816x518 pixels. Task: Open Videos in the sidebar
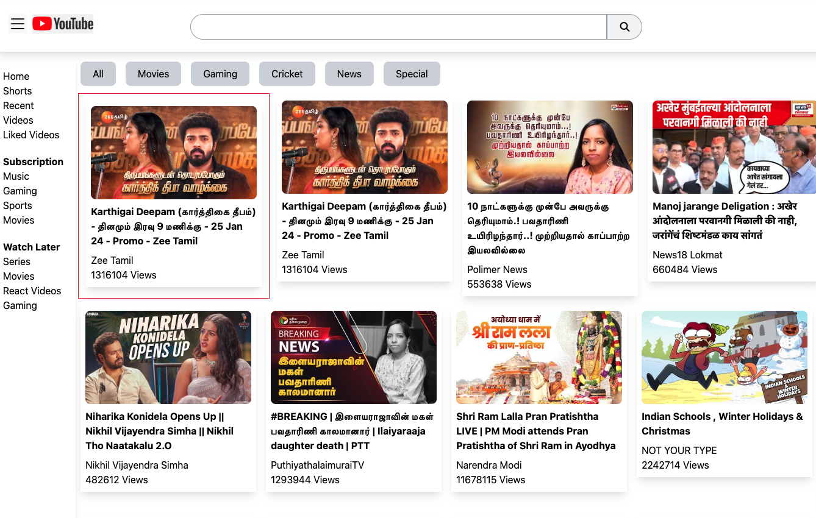18,120
